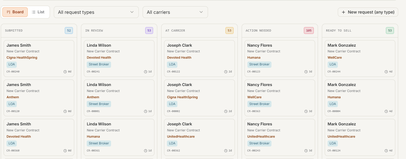Click clock icon on card CR-00001
This screenshot has height=159, width=406.
click(146, 111)
